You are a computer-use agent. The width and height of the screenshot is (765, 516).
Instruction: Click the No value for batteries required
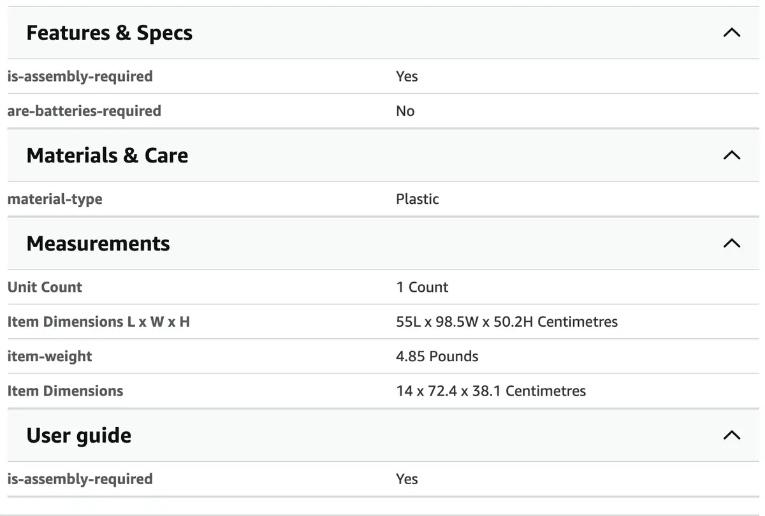(x=405, y=111)
